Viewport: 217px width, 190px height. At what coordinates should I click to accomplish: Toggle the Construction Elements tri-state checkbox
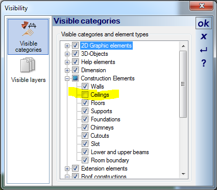(x=75, y=78)
